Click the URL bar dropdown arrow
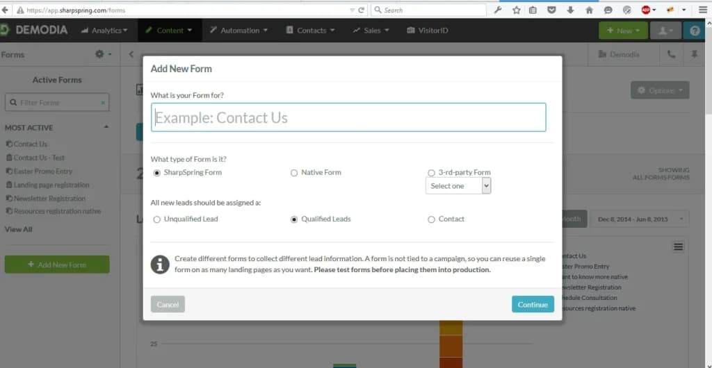Screen dimensions: 712x368 353,10
